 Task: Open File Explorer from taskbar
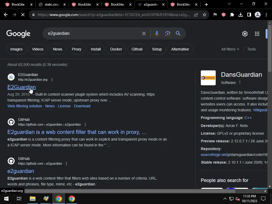click(x=32, y=199)
